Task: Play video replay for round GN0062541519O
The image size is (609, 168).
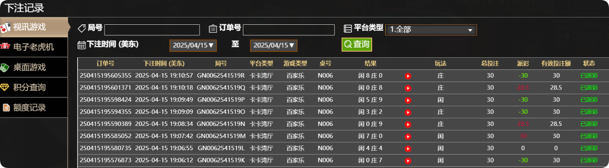Action: (408, 112)
